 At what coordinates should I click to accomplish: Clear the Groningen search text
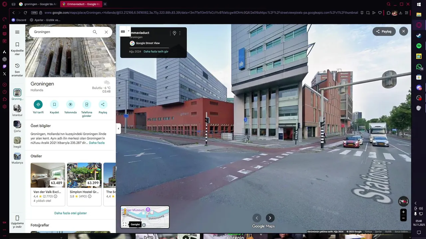[106, 32]
